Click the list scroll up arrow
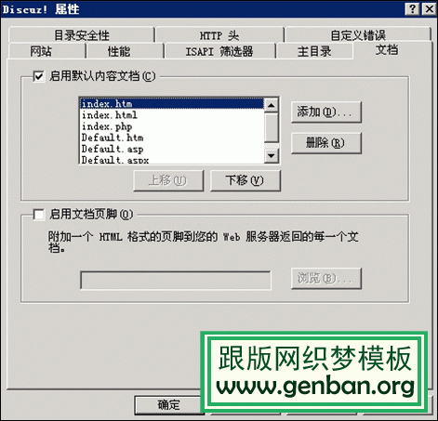This screenshot has height=421, width=438. 272,105
